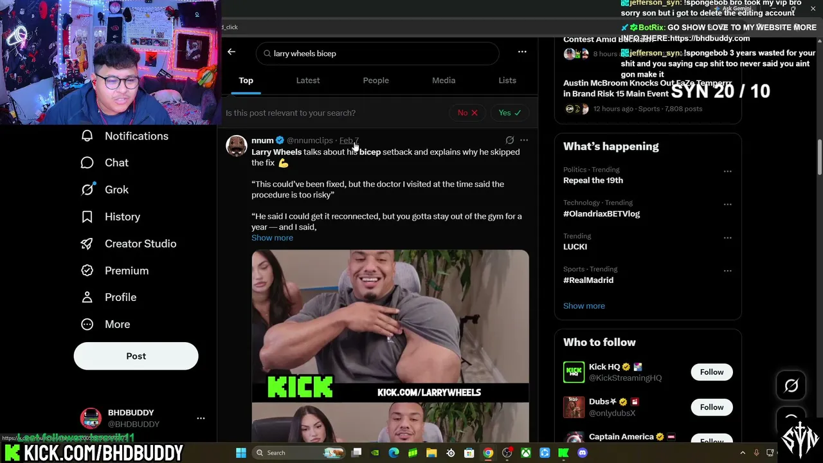Click the BHDBUDDY account avatar
The height and width of the screenshot is (463, 823).
coord(91,418)
